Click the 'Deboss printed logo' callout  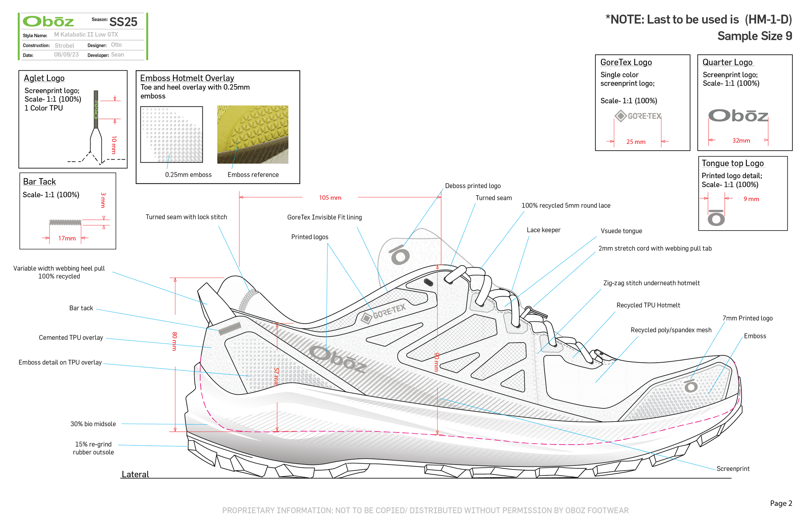[x=472, y=186]
